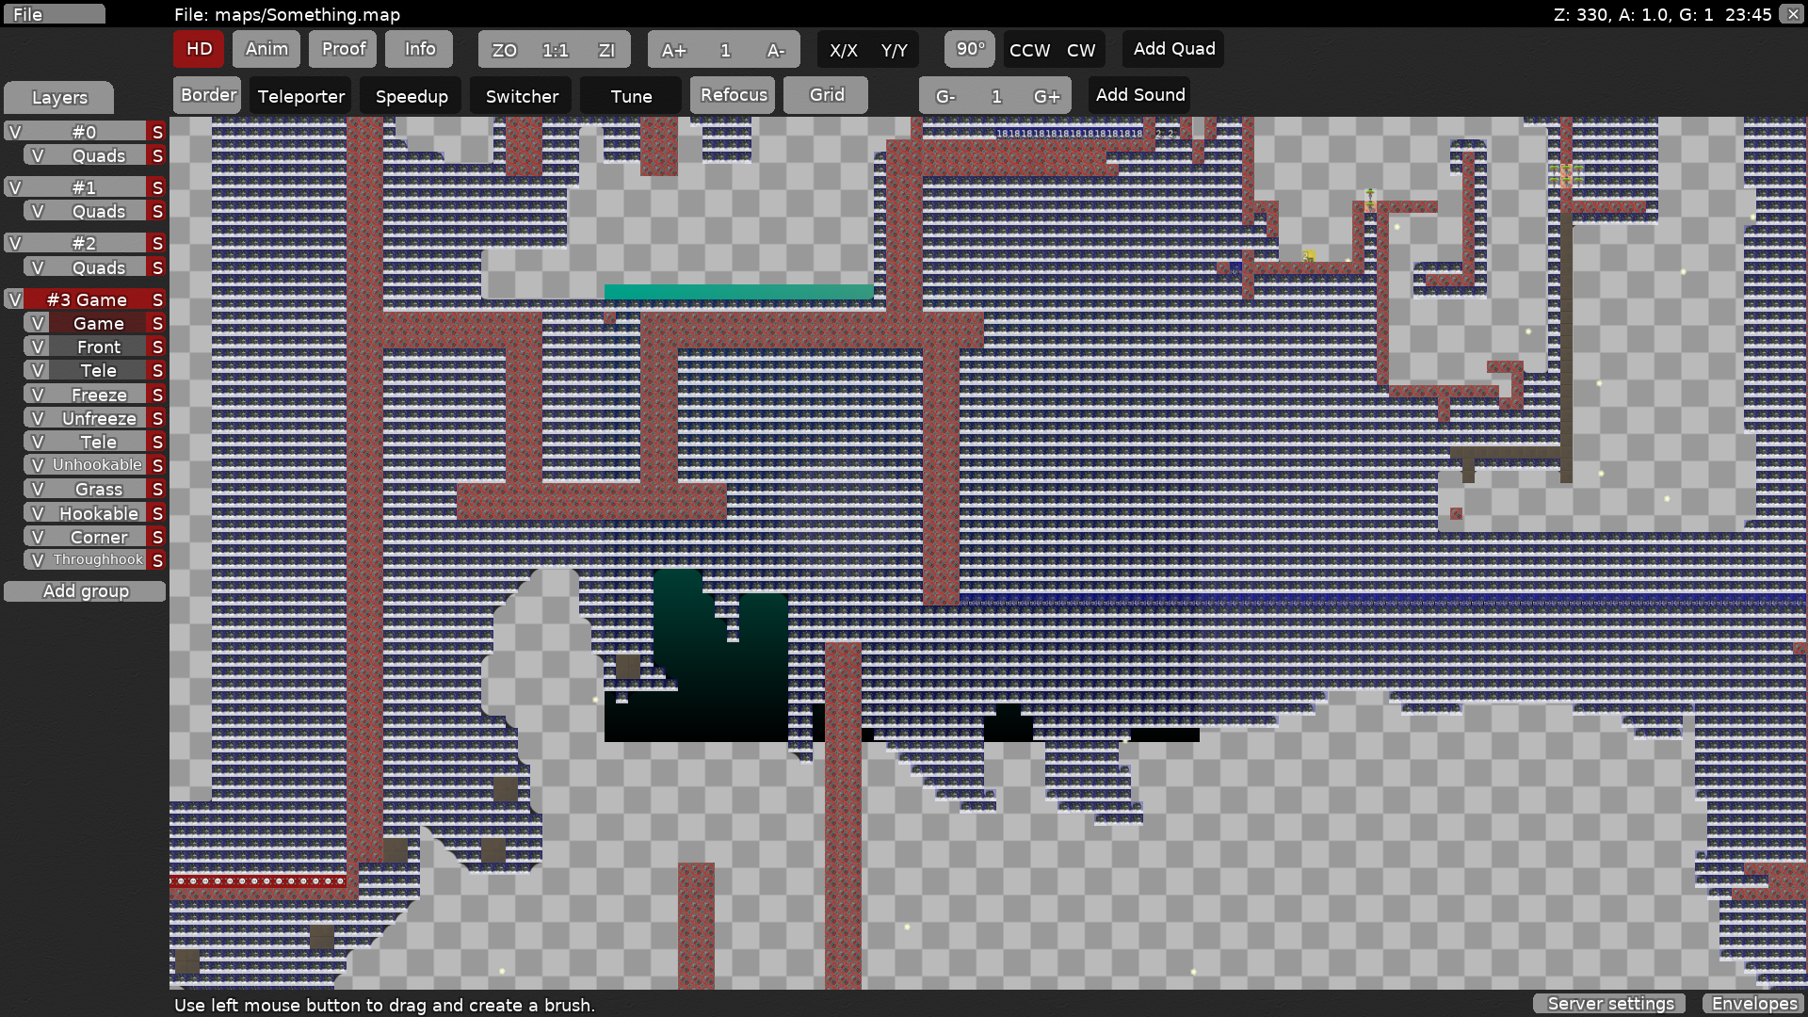
Task: Click Refocus to recenter the view
Action: (733, 94)
